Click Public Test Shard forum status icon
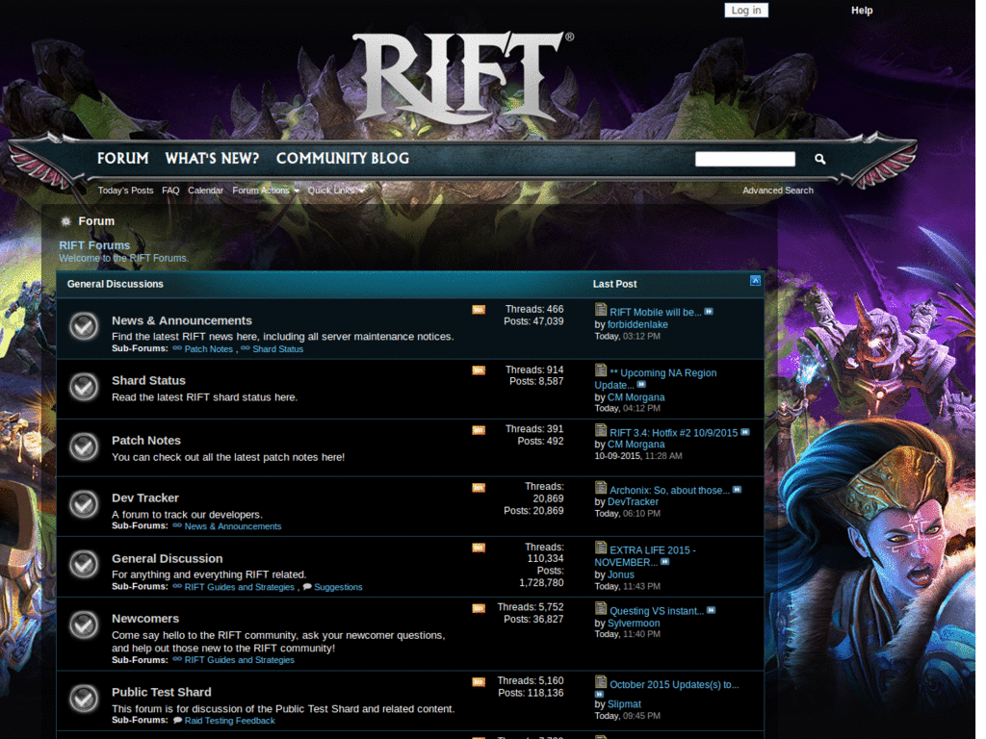This screenshot has height=739, width=986. [x=84, y=699]
